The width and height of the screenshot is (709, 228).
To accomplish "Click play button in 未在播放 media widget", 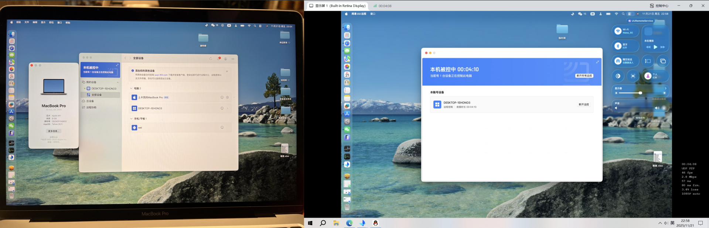I will [x=655, y=47].
